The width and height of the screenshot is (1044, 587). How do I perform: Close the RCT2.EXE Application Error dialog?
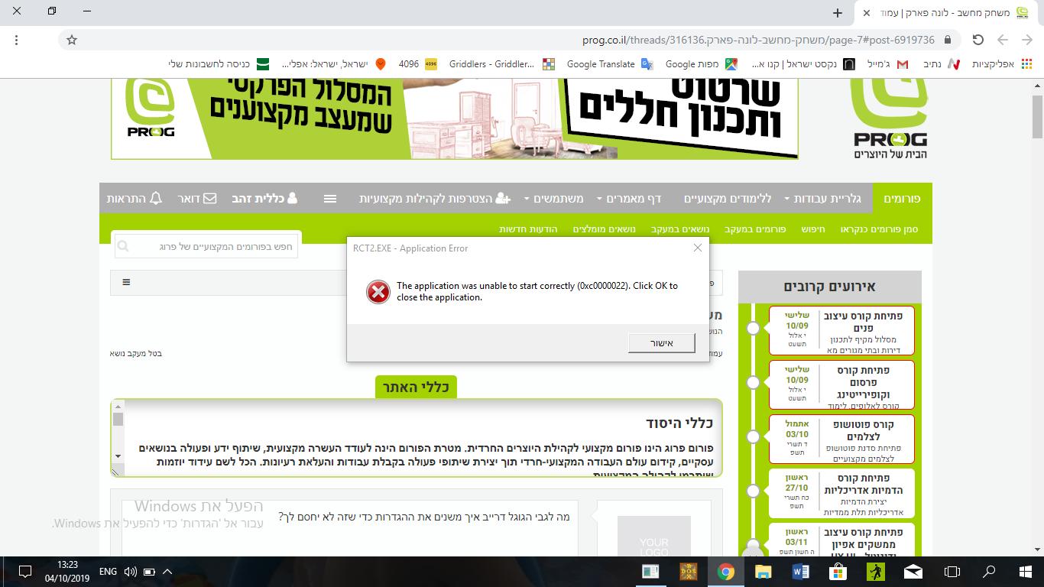pos(697,248)
